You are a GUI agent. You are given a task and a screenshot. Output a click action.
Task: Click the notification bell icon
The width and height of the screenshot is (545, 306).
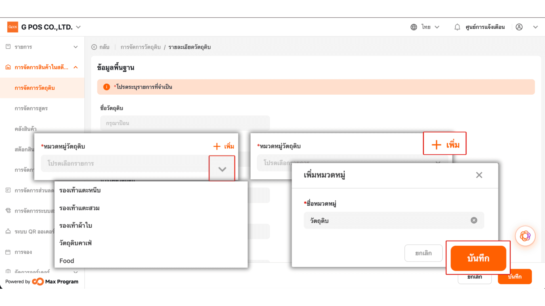[x=457, y=27]
